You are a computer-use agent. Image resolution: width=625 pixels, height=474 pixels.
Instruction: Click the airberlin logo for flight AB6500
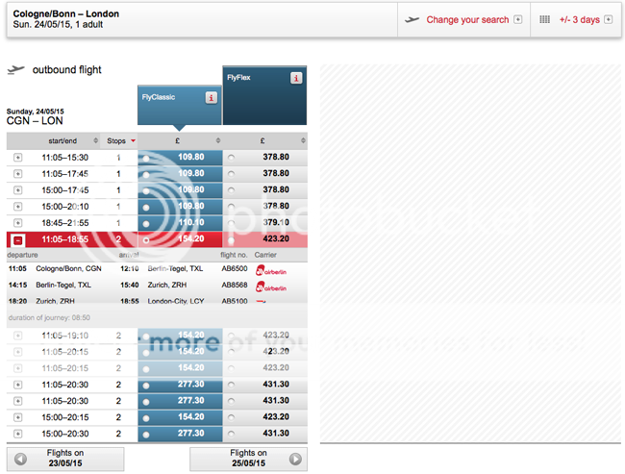click(276, 269)
